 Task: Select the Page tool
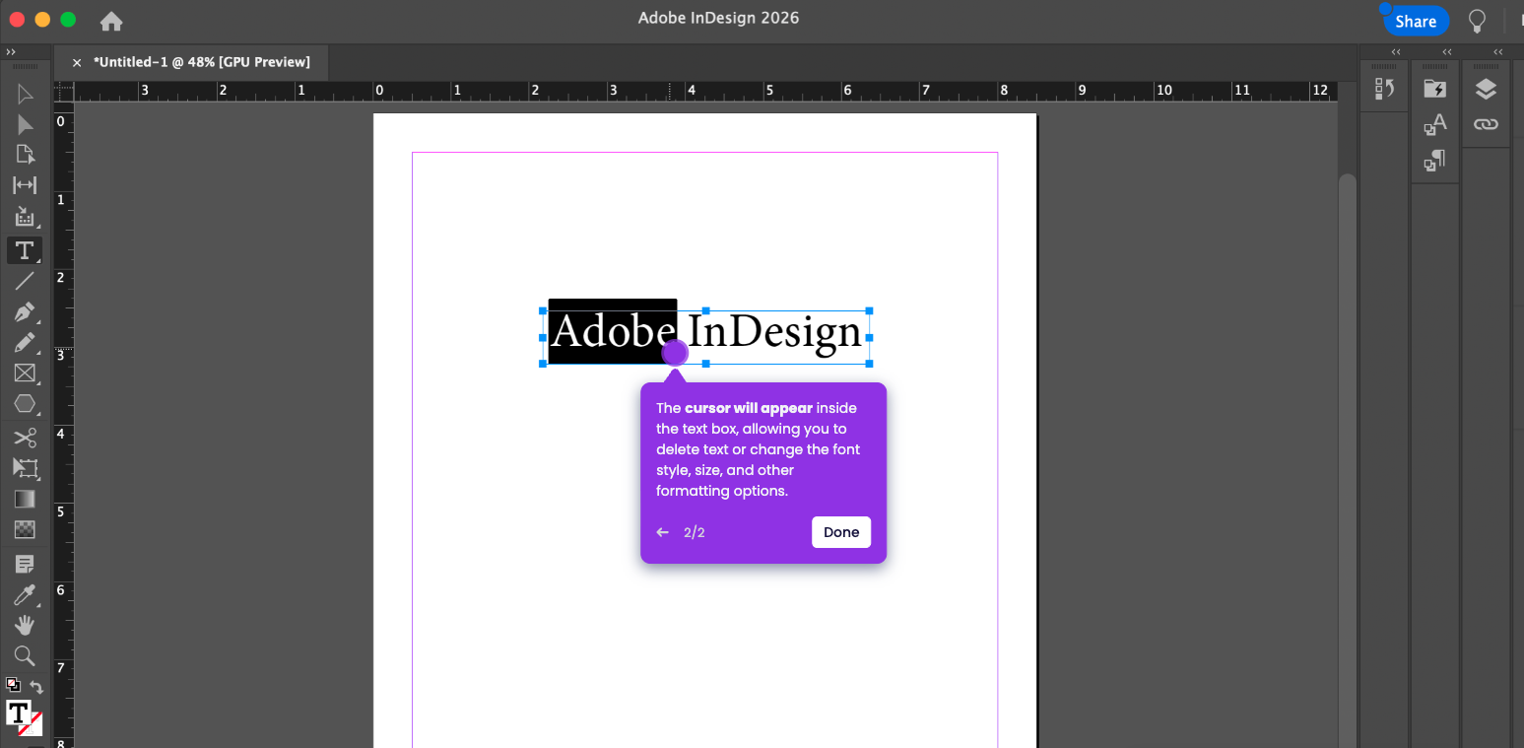25,155
